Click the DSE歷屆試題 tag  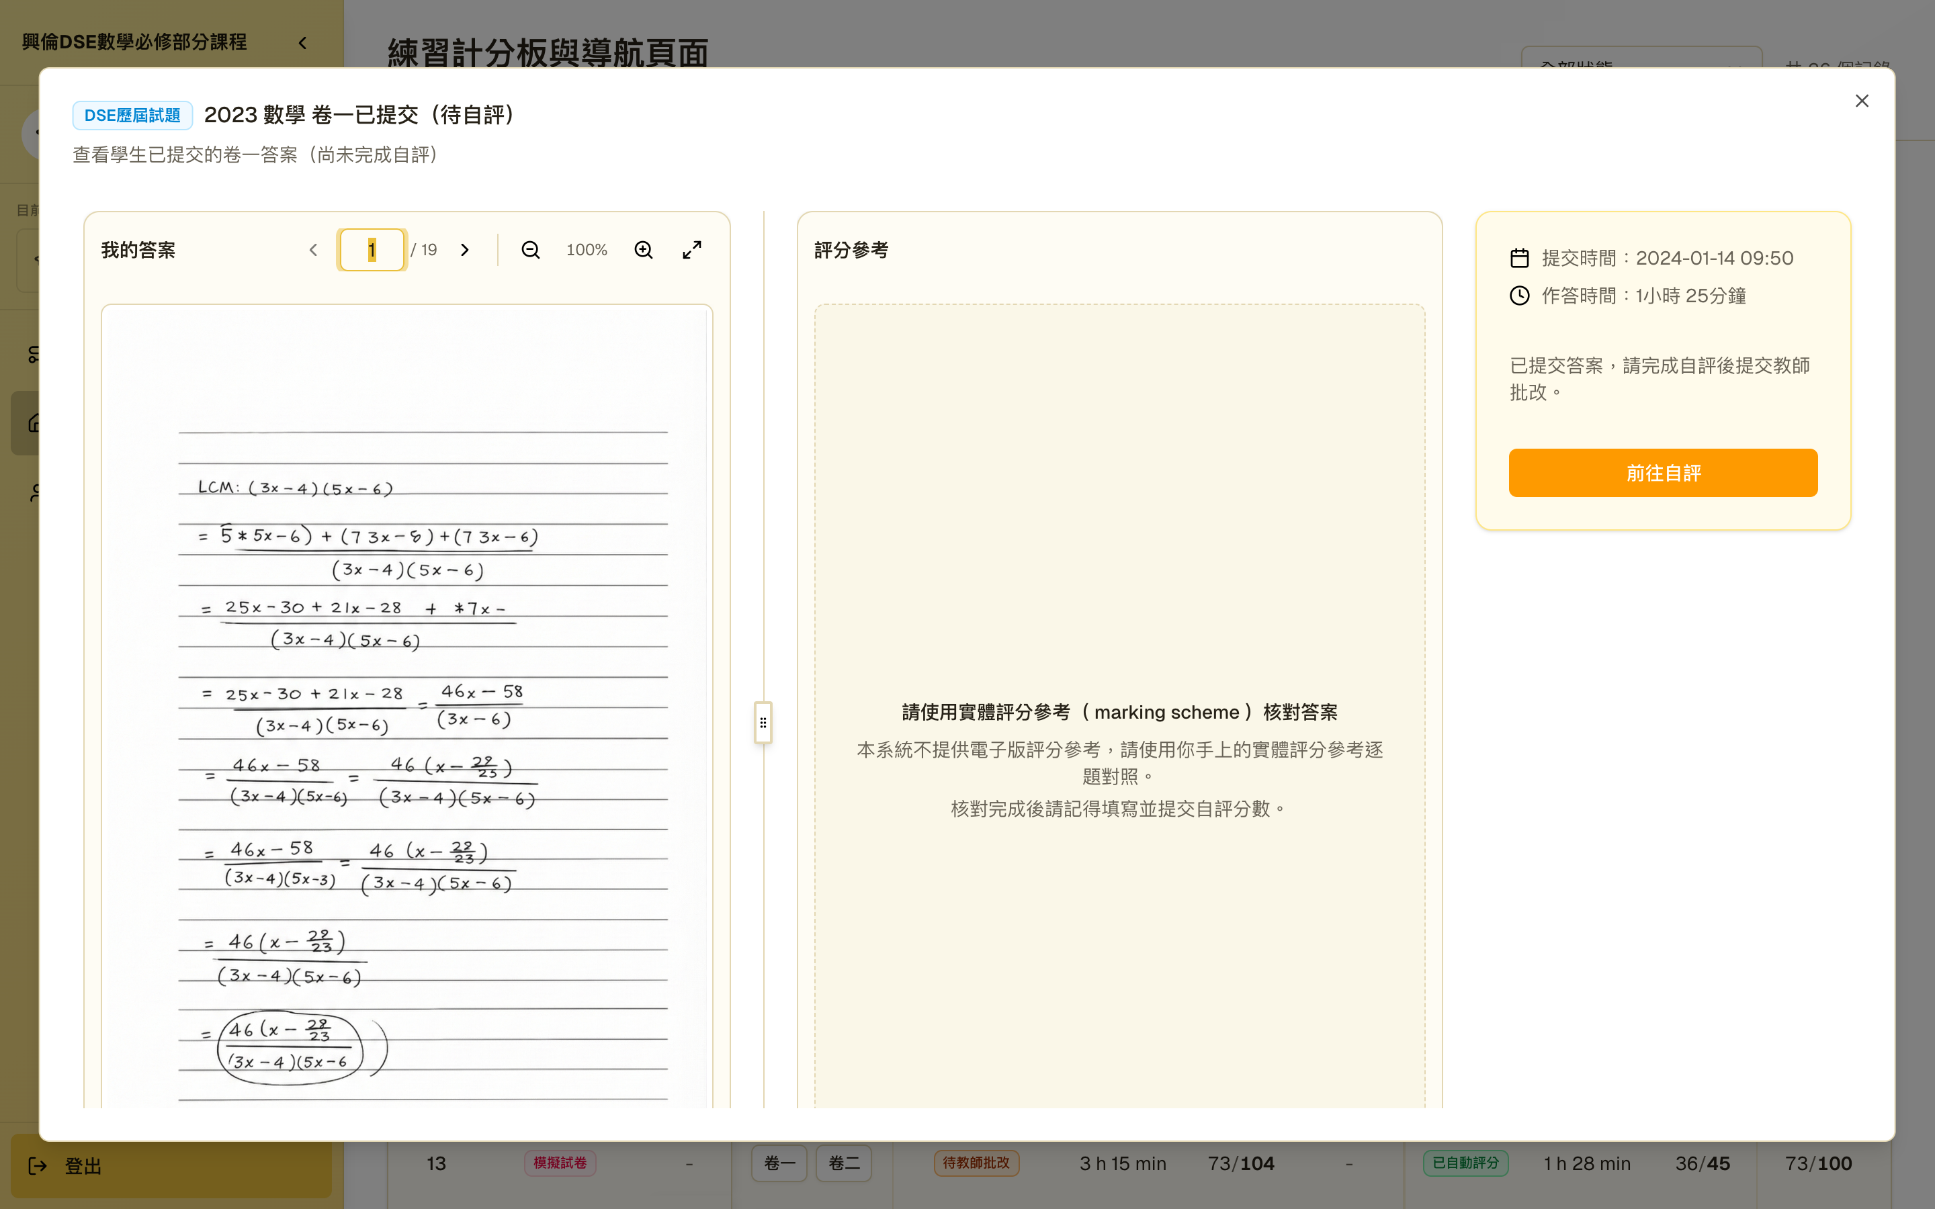tap(132, 115)
